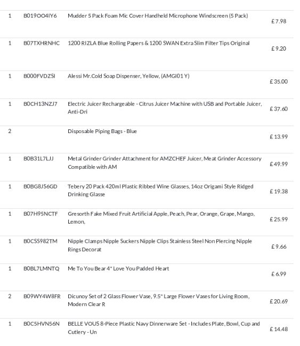Screen dimensions: 300x346
Task: Open the Metal Grinder Attachment for AMZCHEF item
Action: tap(165, 163)
